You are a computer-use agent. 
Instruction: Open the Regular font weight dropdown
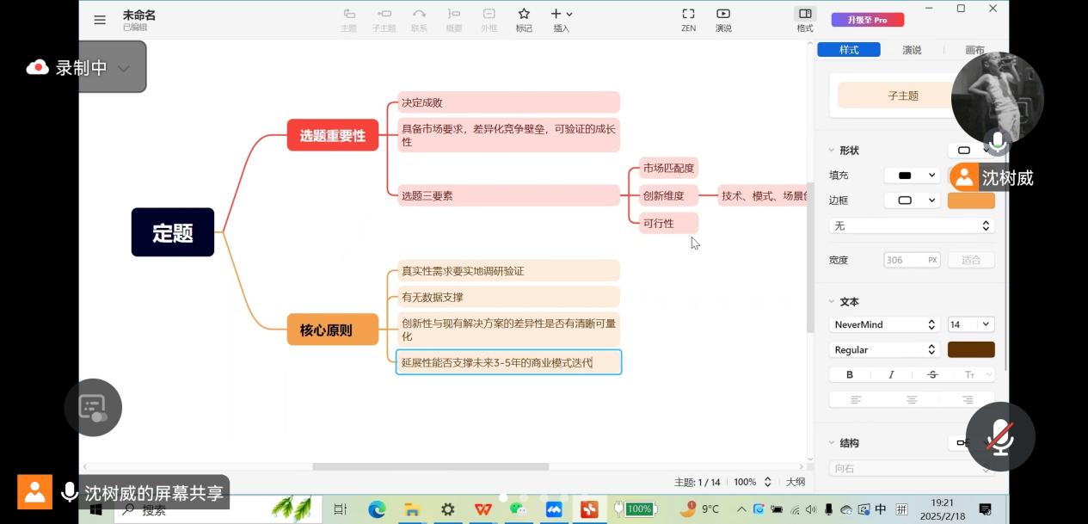[x=884, y=349]
